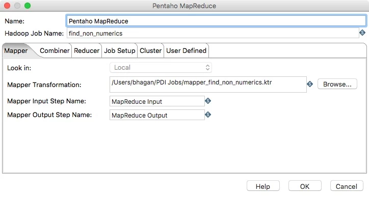The image size is (369, 197).
Task: Go to the Job Setup tab
Action: 120,50
